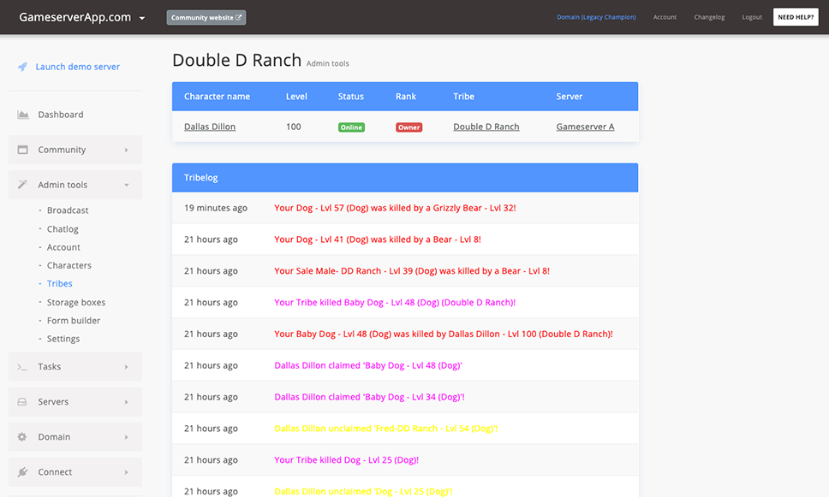The image size is (829, 497).
Task: Click the claimed Baby Dog Lvl 48 entry
Action: pos(368,365)
